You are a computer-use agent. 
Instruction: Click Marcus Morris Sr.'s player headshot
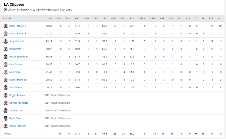pos(6,80)
